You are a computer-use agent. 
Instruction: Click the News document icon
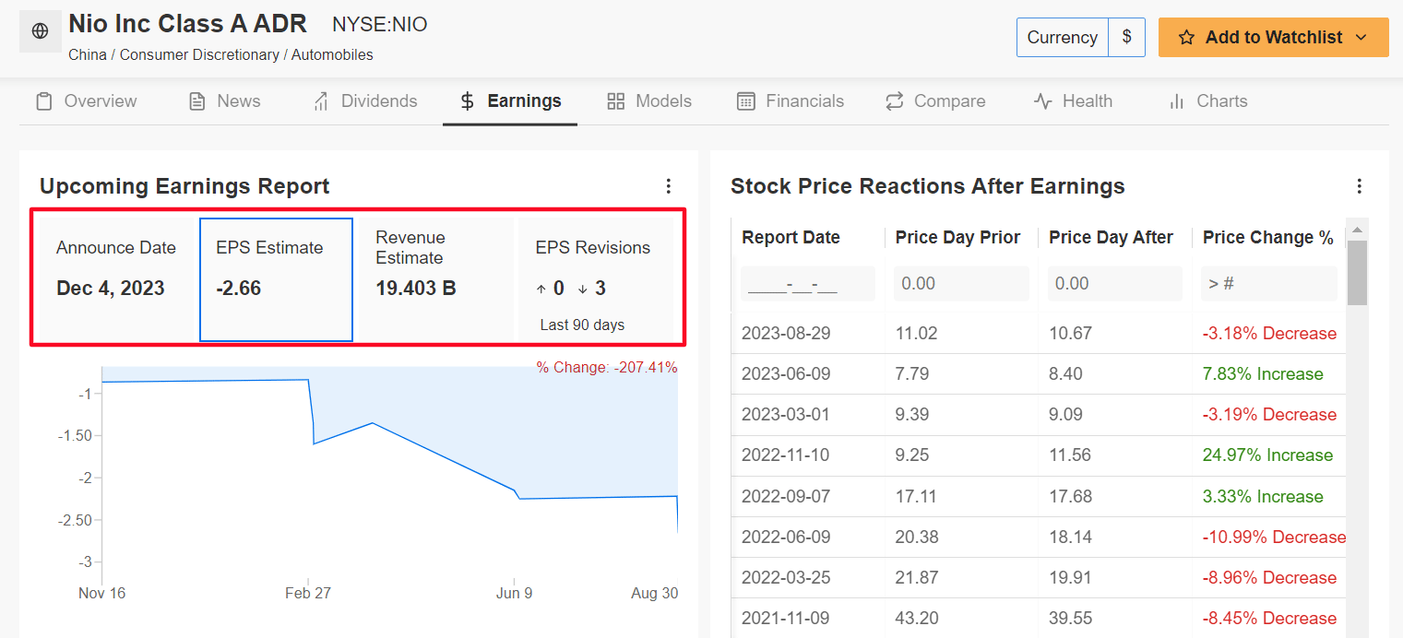(x=197, y=101)
